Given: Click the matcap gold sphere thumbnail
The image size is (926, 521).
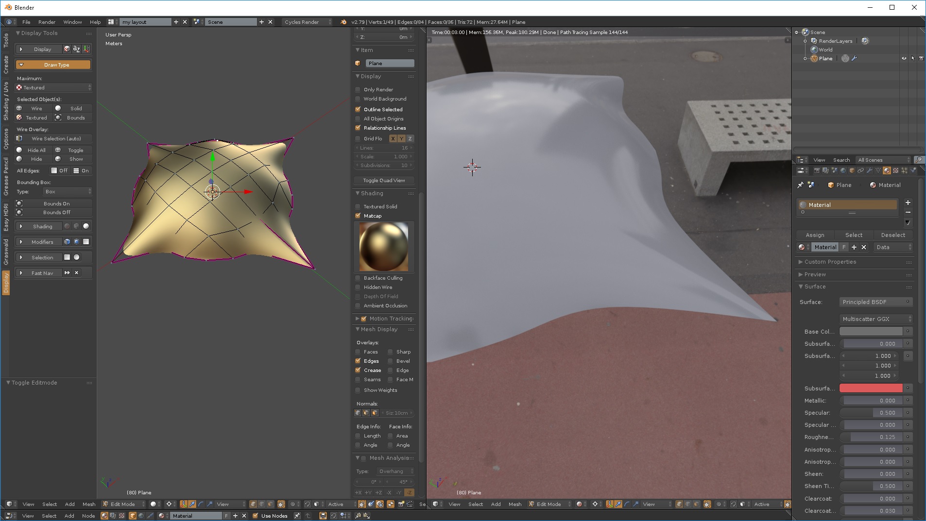Looking at the screenshot, I should click(x=384, y=247).
